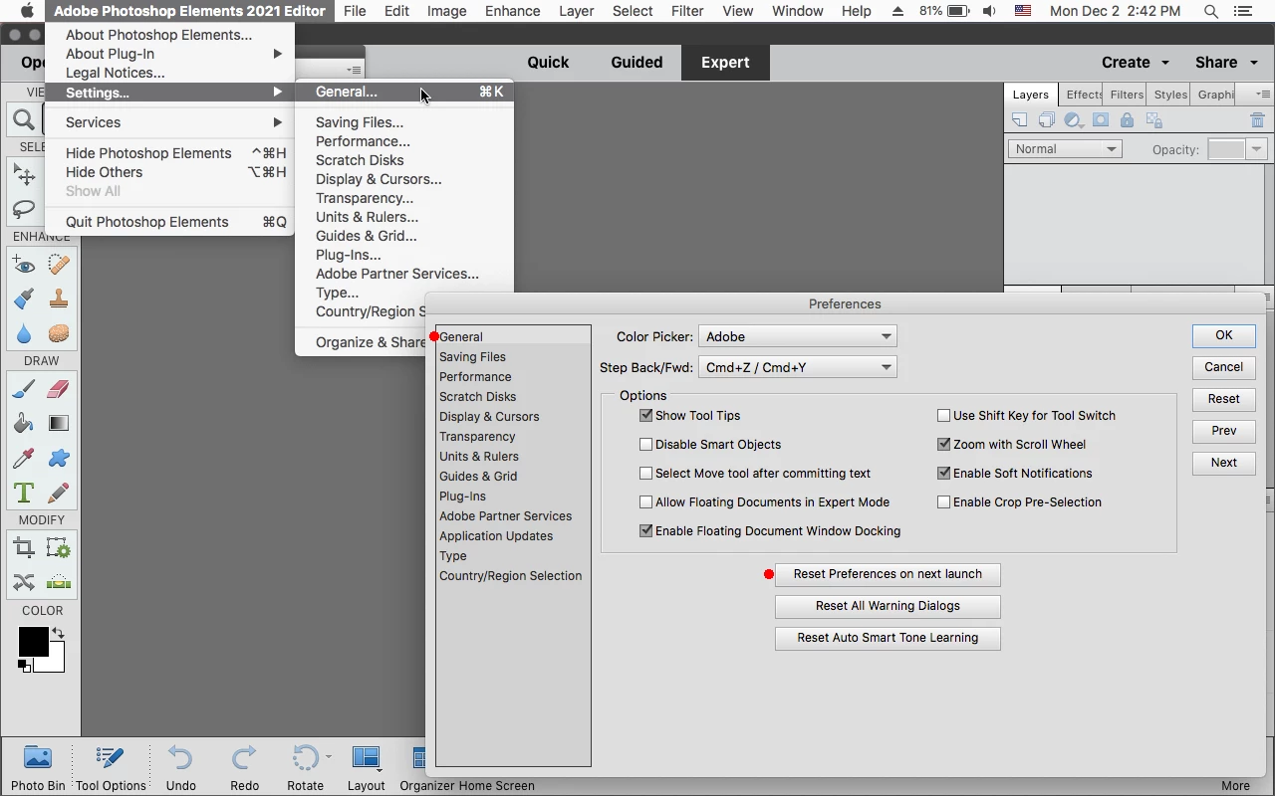The image size is (1275, 796).
Task: Check Allow Floating Documents in Expert Mode
Action: 645,502
